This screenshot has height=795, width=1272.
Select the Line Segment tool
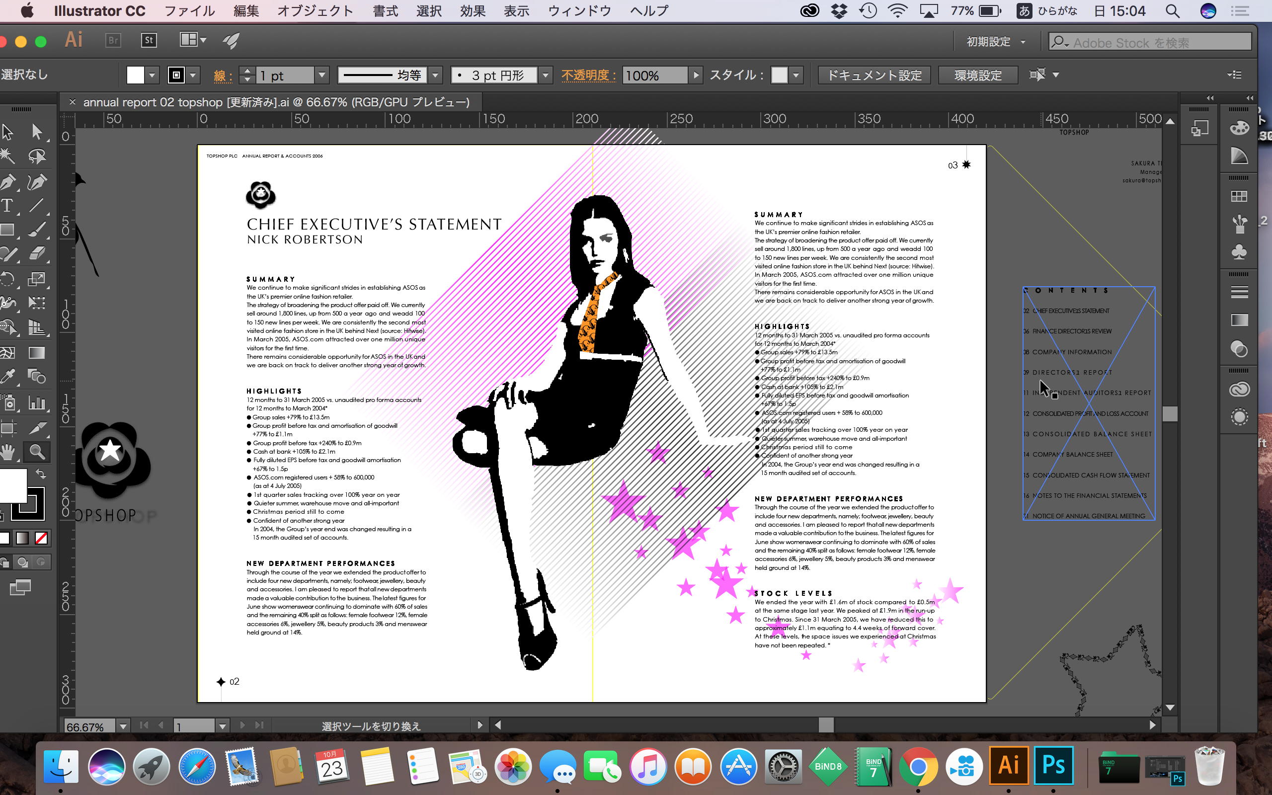(x=37, y=206)
